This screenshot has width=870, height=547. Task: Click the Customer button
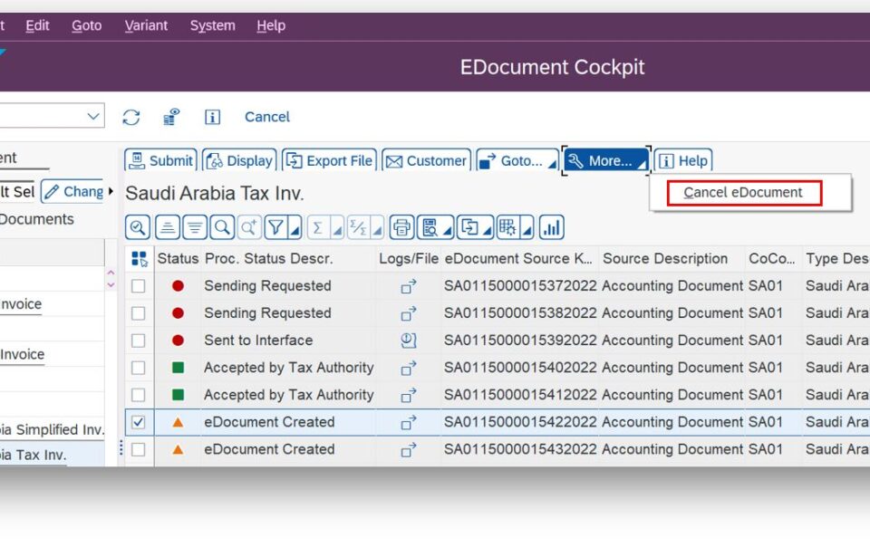click(426, 160)
